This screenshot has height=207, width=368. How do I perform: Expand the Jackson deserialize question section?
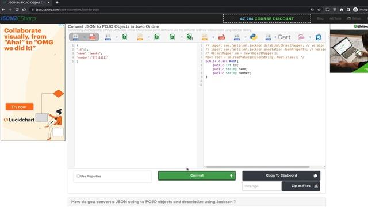coord(197,202)
